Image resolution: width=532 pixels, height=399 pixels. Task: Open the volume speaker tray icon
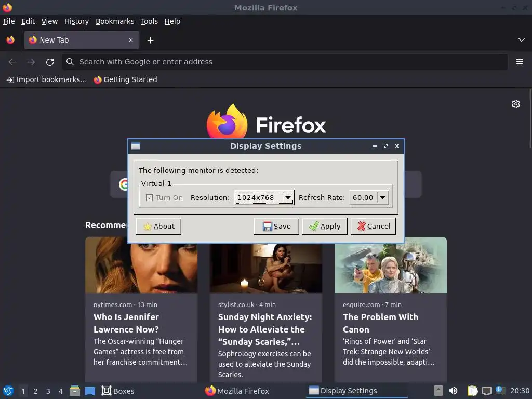click(x=453, y=391)
